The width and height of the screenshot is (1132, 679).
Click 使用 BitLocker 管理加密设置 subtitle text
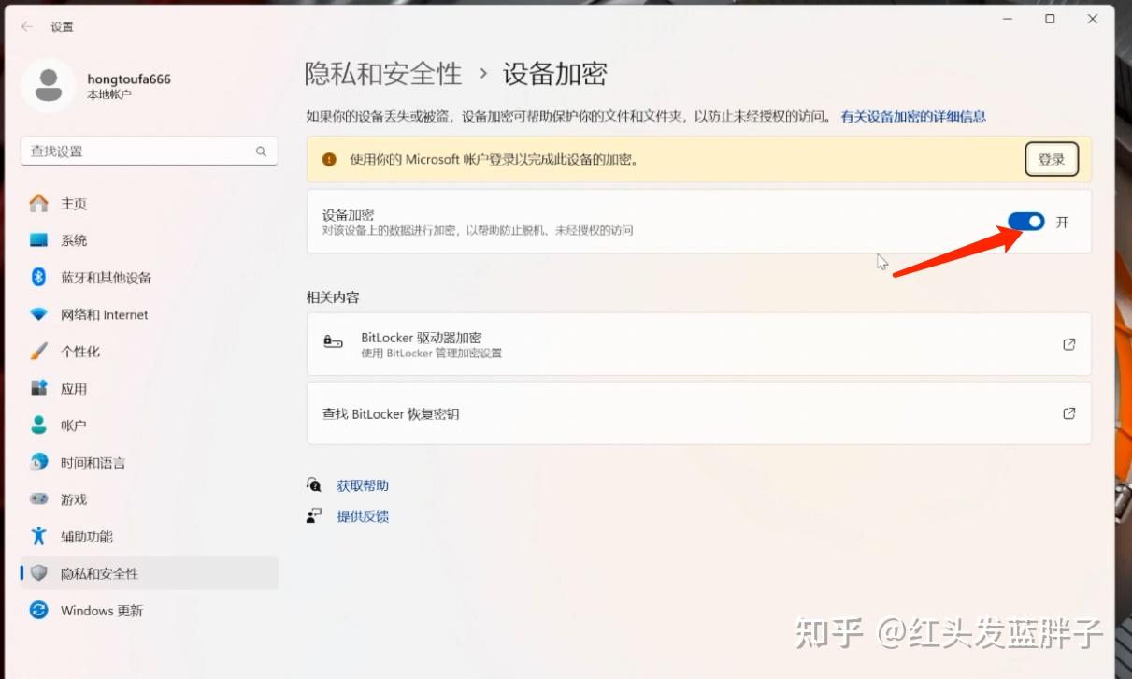[x=431, y=354]
